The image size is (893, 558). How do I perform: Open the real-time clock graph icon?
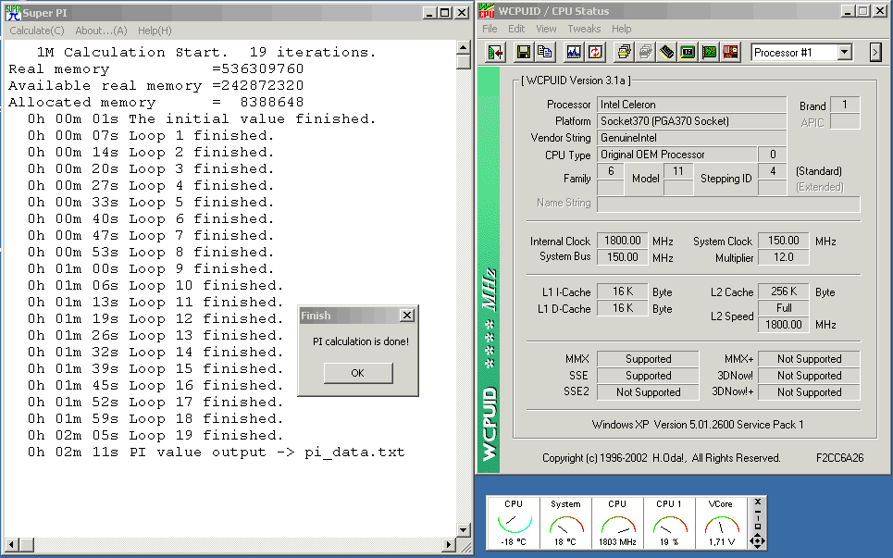coord(574,53)
